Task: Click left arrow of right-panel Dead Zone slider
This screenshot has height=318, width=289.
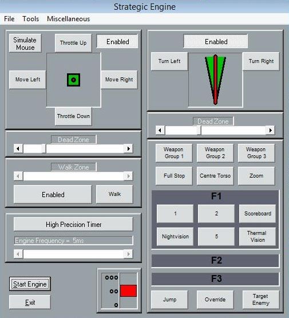Action: click(160, 130)
